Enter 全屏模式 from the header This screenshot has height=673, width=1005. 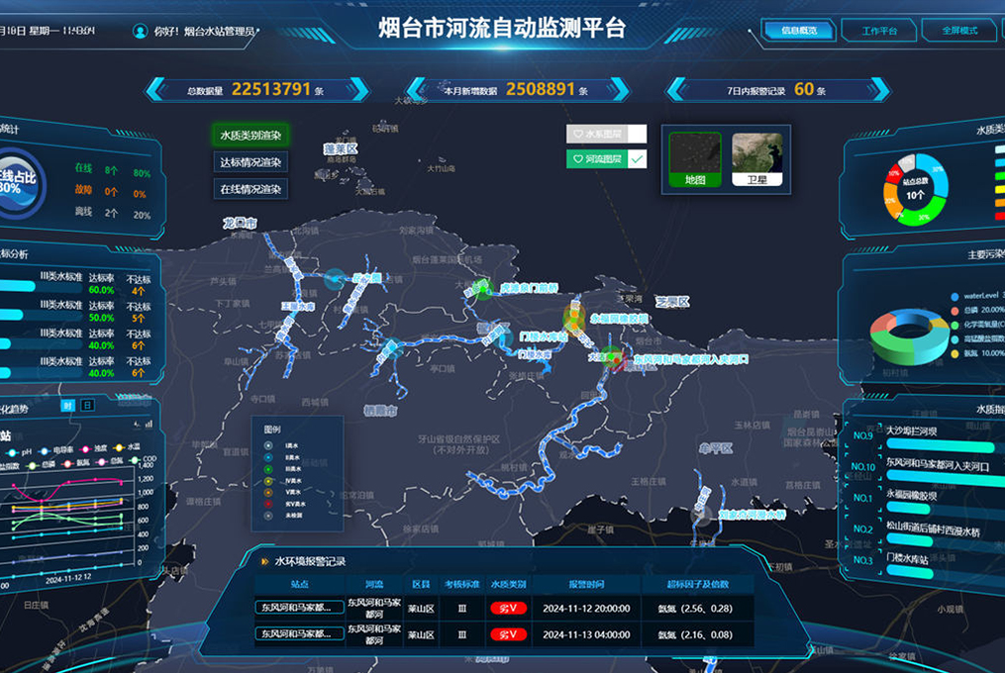click(x=958, y=31)
